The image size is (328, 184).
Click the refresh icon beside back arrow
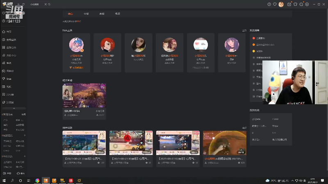pyautogui.click(x=23, y=4)
